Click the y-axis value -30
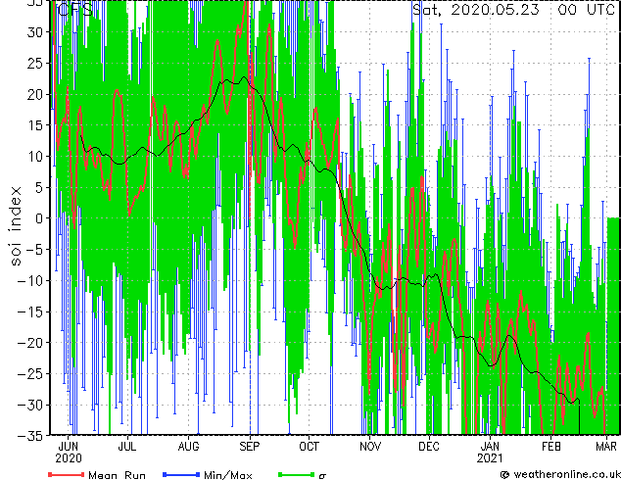Viewport: 621px width, 480px height. [x=30, y=406]
